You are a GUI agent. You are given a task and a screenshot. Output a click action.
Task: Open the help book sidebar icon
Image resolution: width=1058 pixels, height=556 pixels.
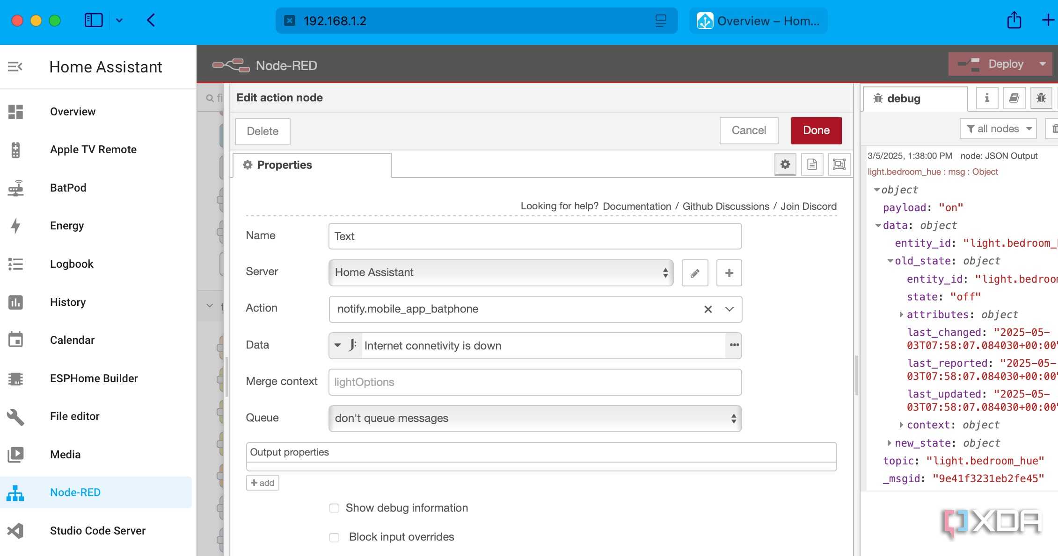pyautogui.click(x=1014, y=98)
